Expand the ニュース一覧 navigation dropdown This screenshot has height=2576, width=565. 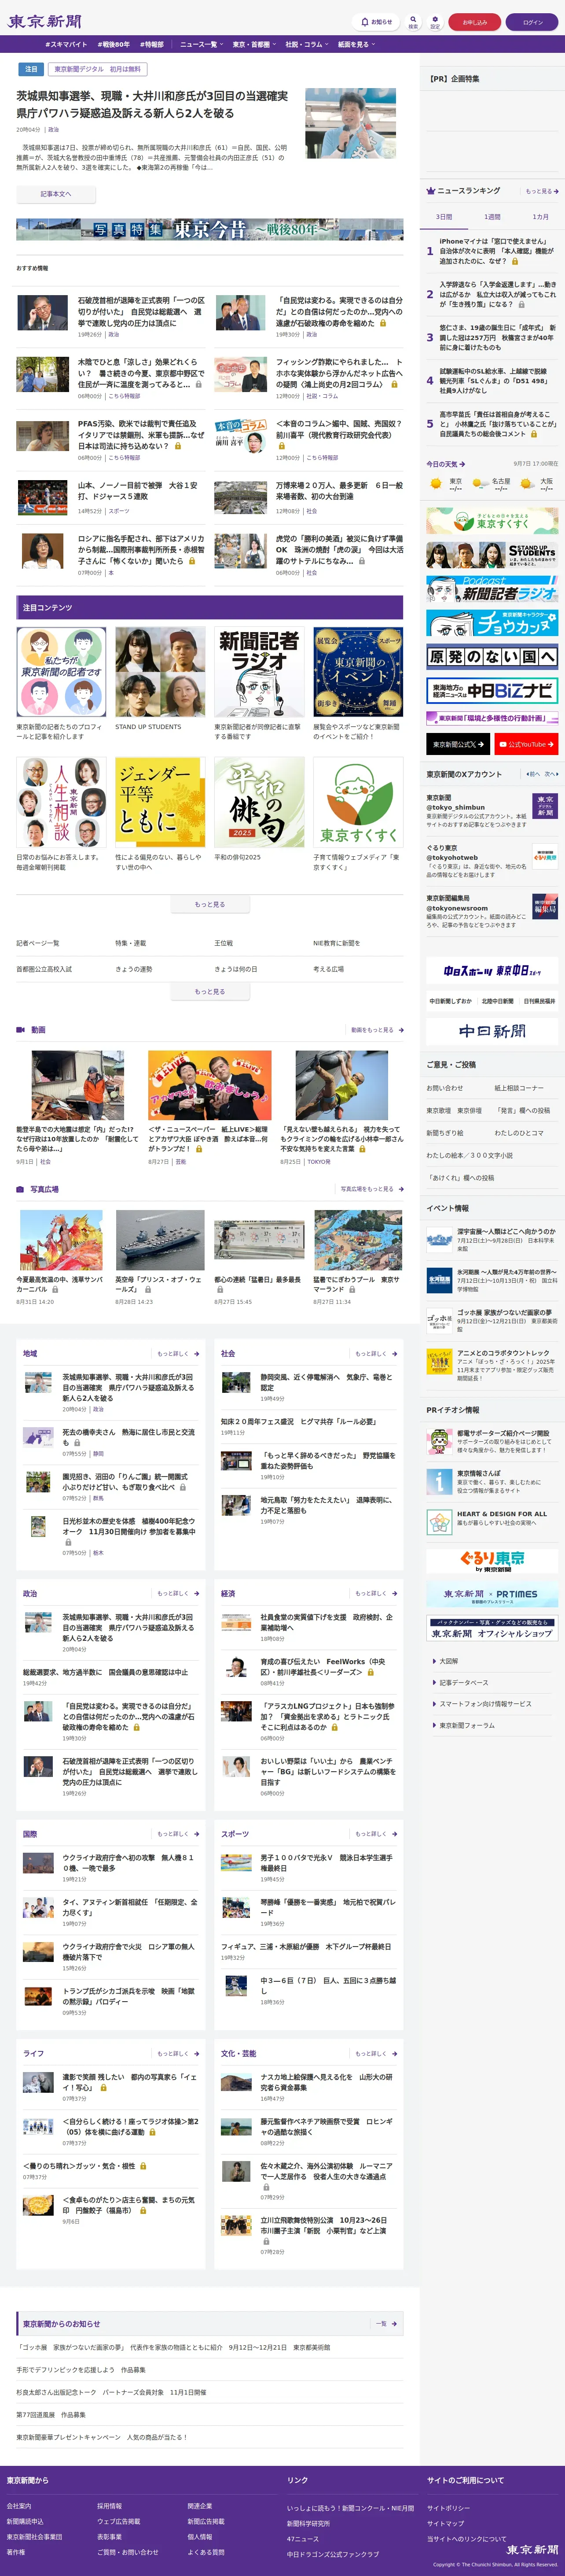pyautogui.click(x=201, y=44)
